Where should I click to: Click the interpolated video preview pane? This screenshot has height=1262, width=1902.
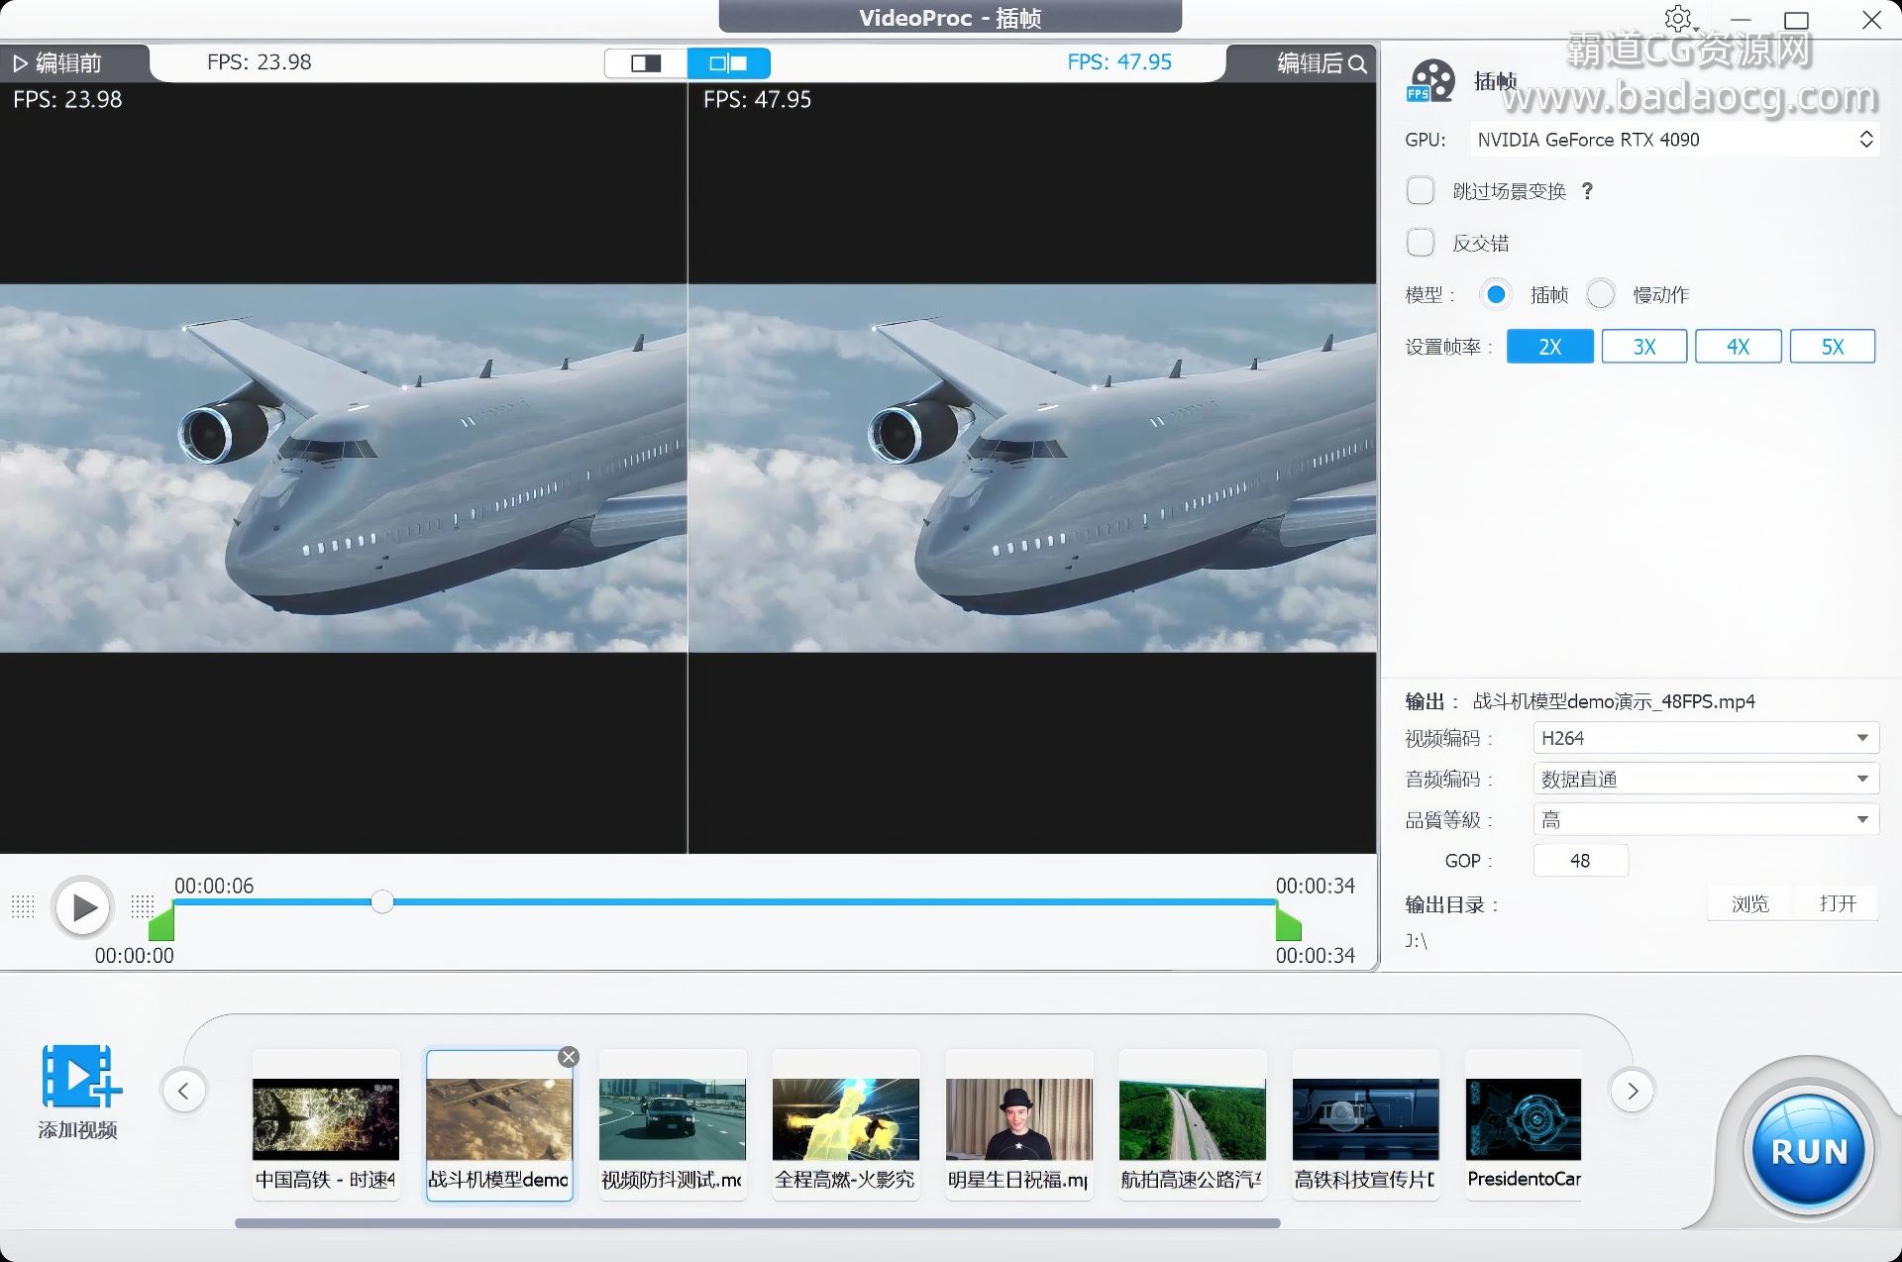point(1032,468)
